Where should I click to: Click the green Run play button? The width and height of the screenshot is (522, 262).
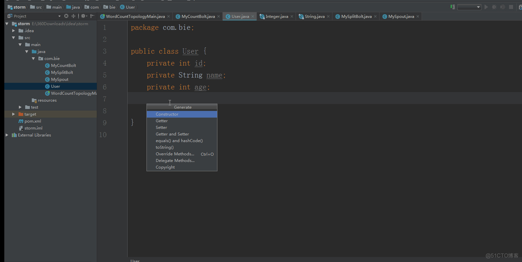pyautogui.click(x=486, y=7)
